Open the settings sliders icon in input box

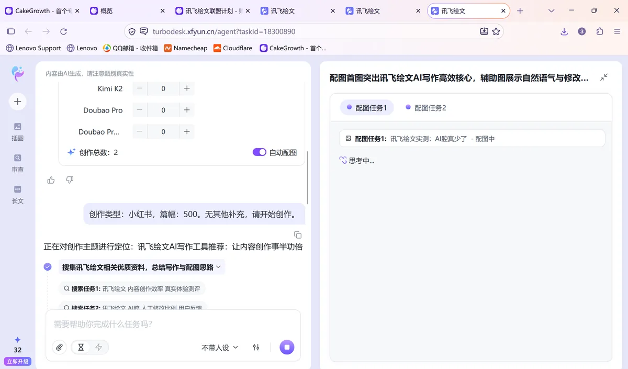click(x=256, y=347)
